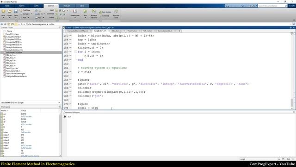This screenshot has height=167, width=296.
Task: Select formulation2D.m in Current Folder
Action: 13,71
